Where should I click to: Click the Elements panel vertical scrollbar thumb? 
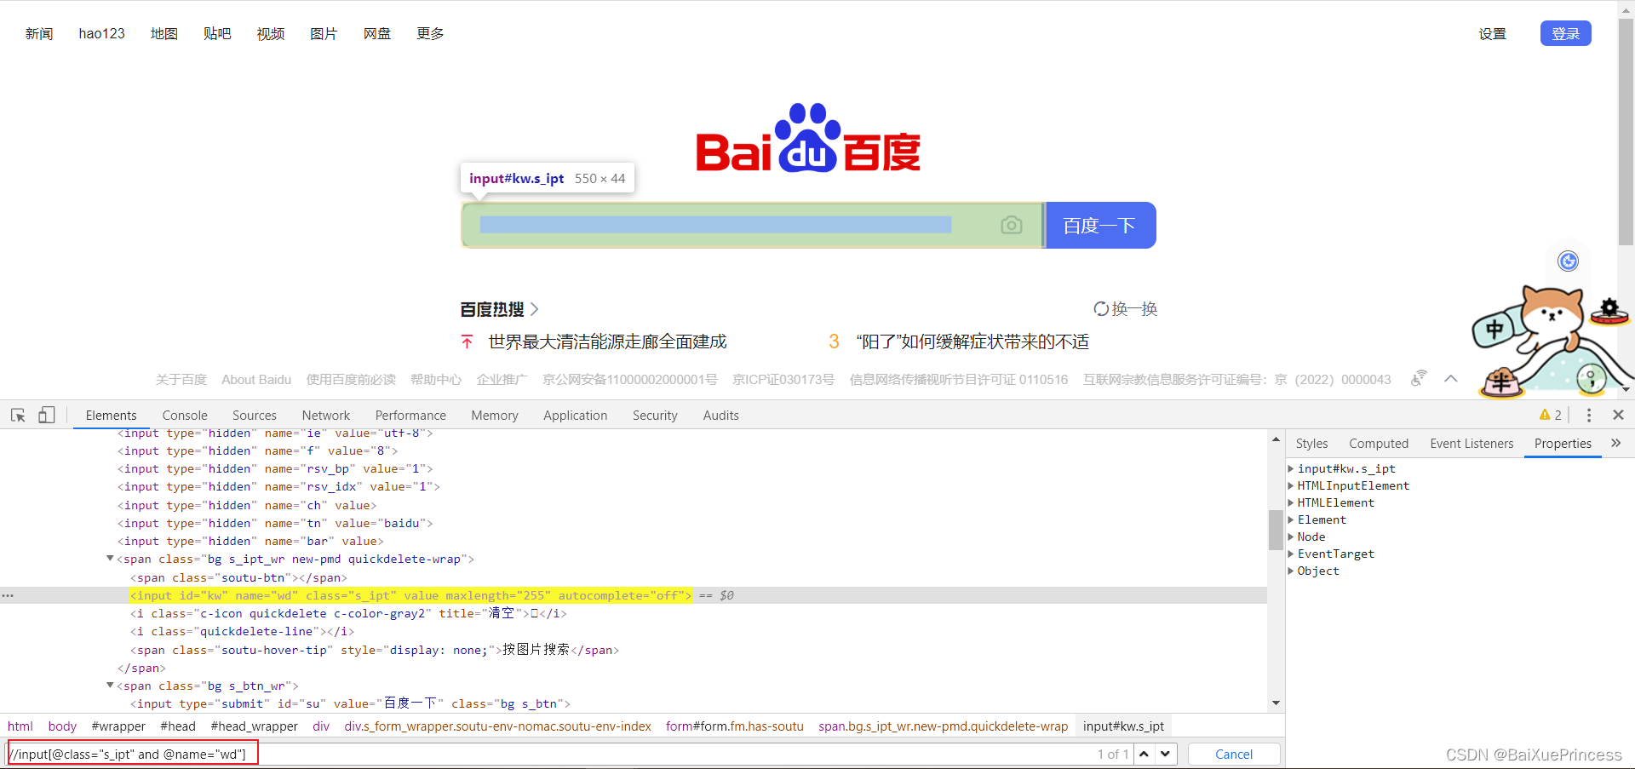[x=1276, y=530]
